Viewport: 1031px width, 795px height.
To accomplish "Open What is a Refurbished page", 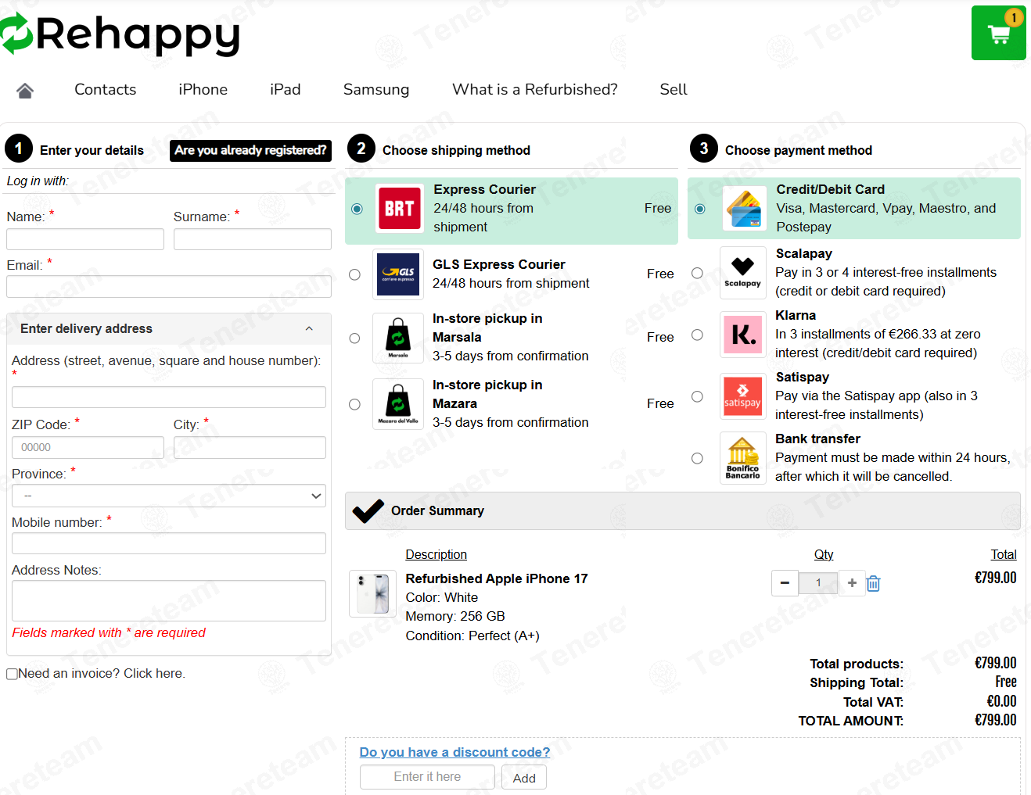I will (x=535, y=90).
